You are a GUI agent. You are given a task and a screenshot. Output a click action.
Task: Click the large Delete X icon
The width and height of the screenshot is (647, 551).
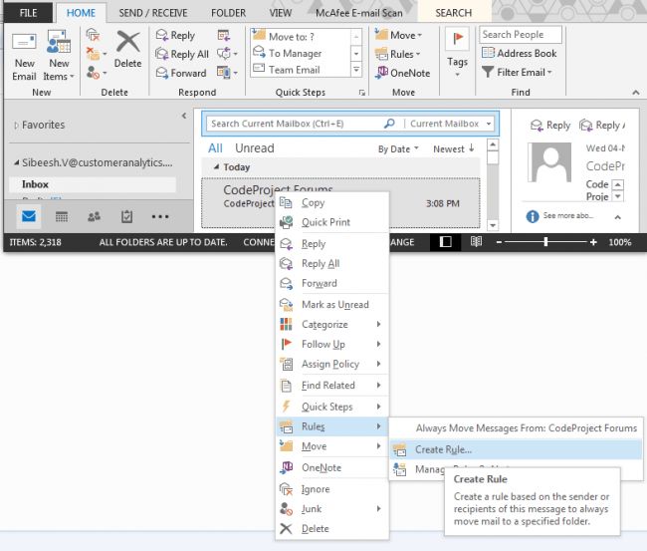128,42
